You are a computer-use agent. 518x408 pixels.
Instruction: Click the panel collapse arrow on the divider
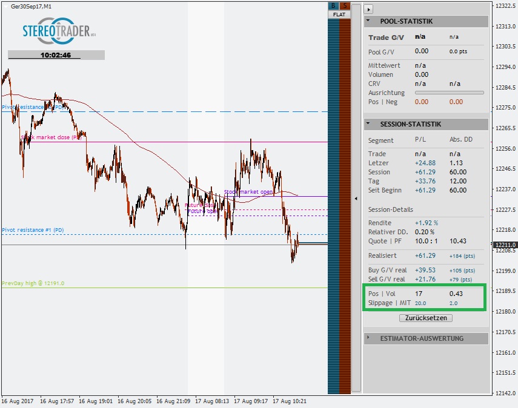coord(356,198)
